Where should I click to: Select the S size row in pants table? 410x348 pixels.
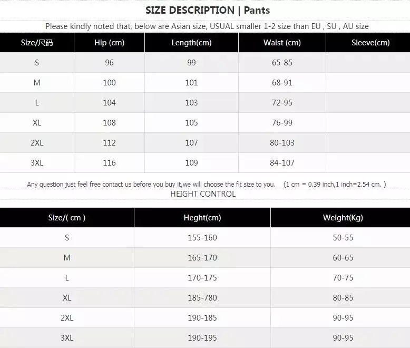click(205, 63)
